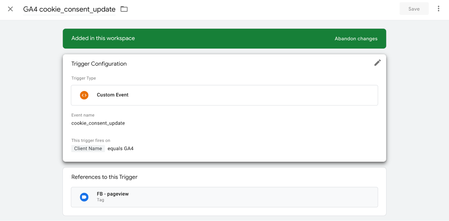Click the Save button
Screen dimensions: 449x221
tap(414, 9)
